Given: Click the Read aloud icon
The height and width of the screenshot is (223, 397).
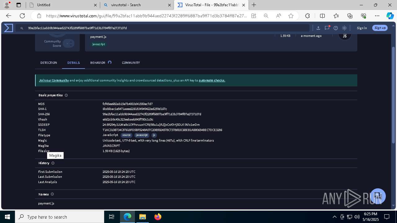Looking at the screenshot, I should point(279,16).
